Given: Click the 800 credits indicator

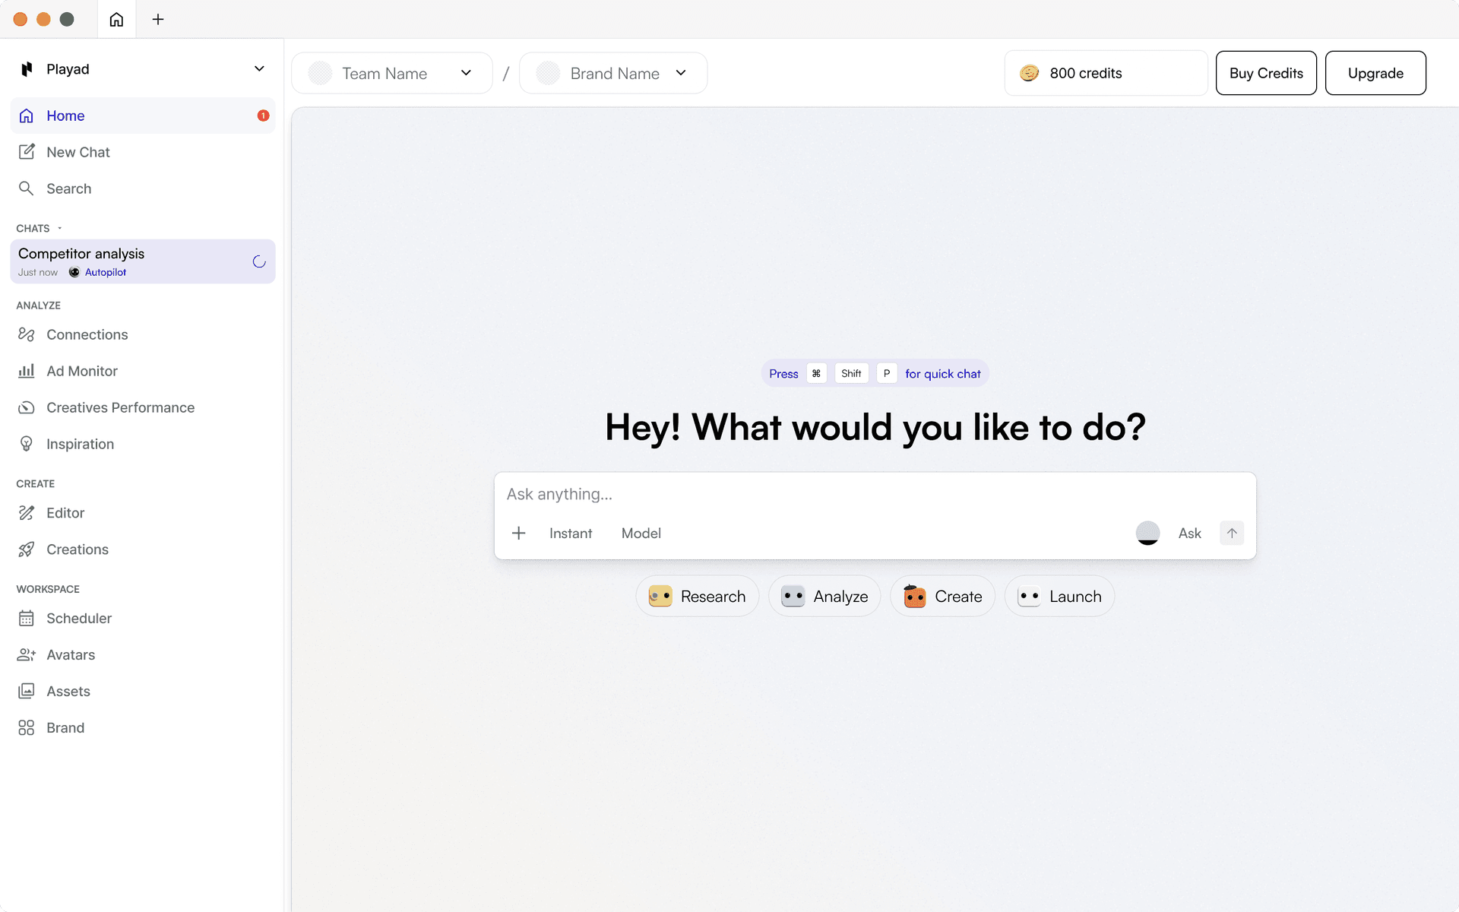Looking at the screenshot, I should pos(1106,73).
